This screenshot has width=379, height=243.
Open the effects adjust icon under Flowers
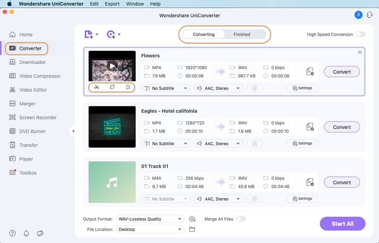(x=128, y=87)
